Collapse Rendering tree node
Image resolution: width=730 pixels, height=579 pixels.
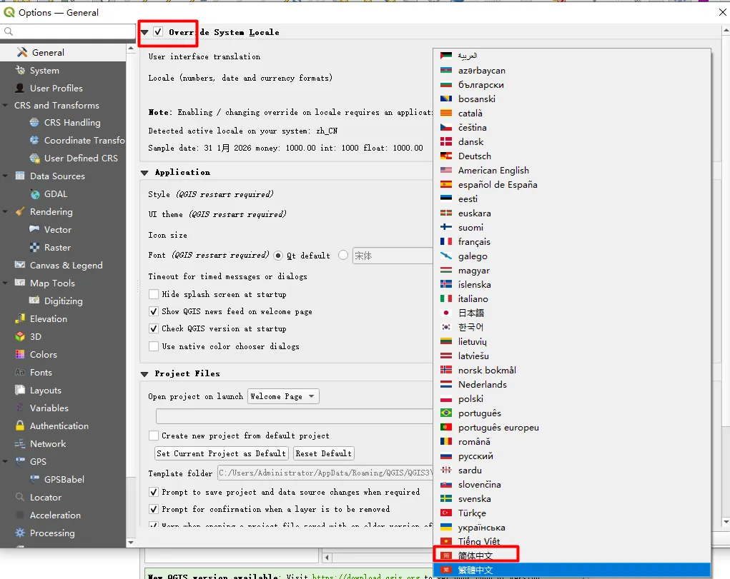pyautogui.click(x=5, y=211)
